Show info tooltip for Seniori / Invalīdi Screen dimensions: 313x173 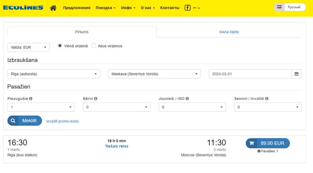coord(267,98)
